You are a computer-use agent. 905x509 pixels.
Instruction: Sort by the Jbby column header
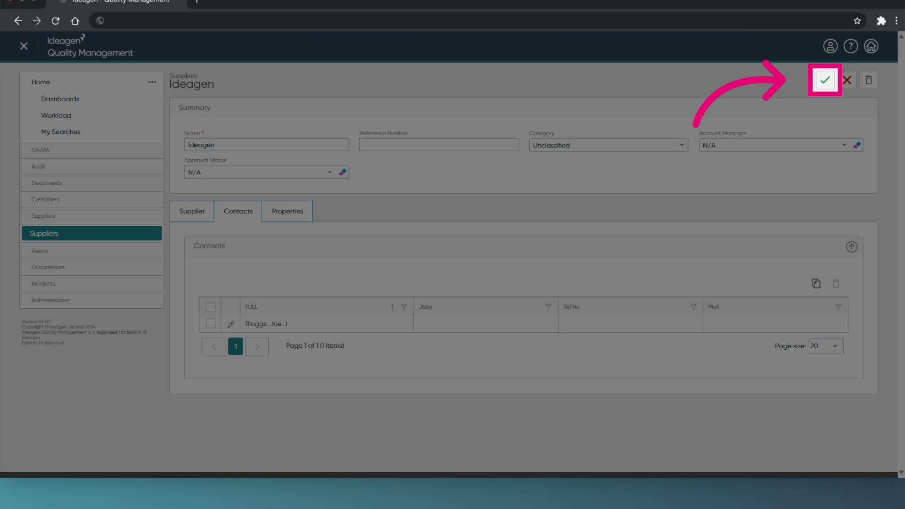click(426, 307)
